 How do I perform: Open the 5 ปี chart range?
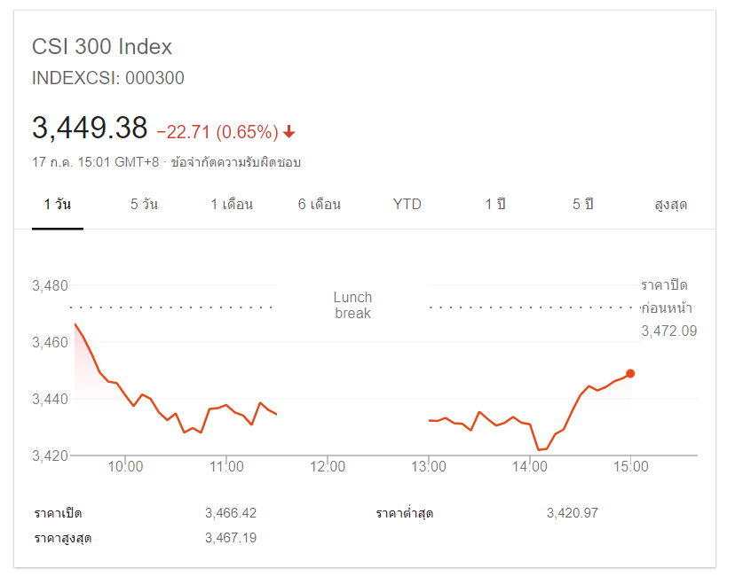click(582, 205)
